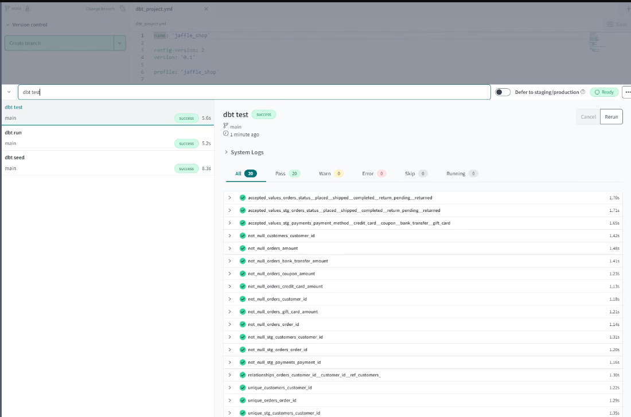
Task: Click the 5.2s duration of dbt run
Action: 207,143
